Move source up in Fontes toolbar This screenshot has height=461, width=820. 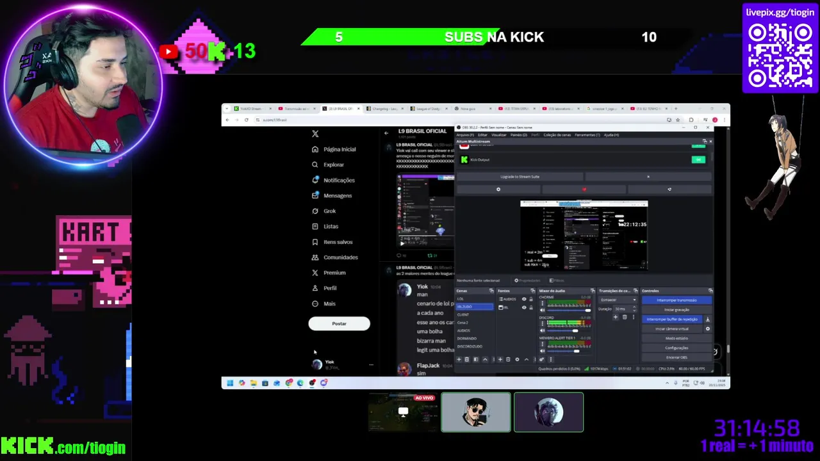tap(527, 359)
